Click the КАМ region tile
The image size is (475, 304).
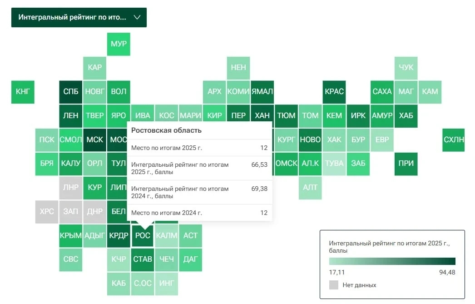click(430, 92)
